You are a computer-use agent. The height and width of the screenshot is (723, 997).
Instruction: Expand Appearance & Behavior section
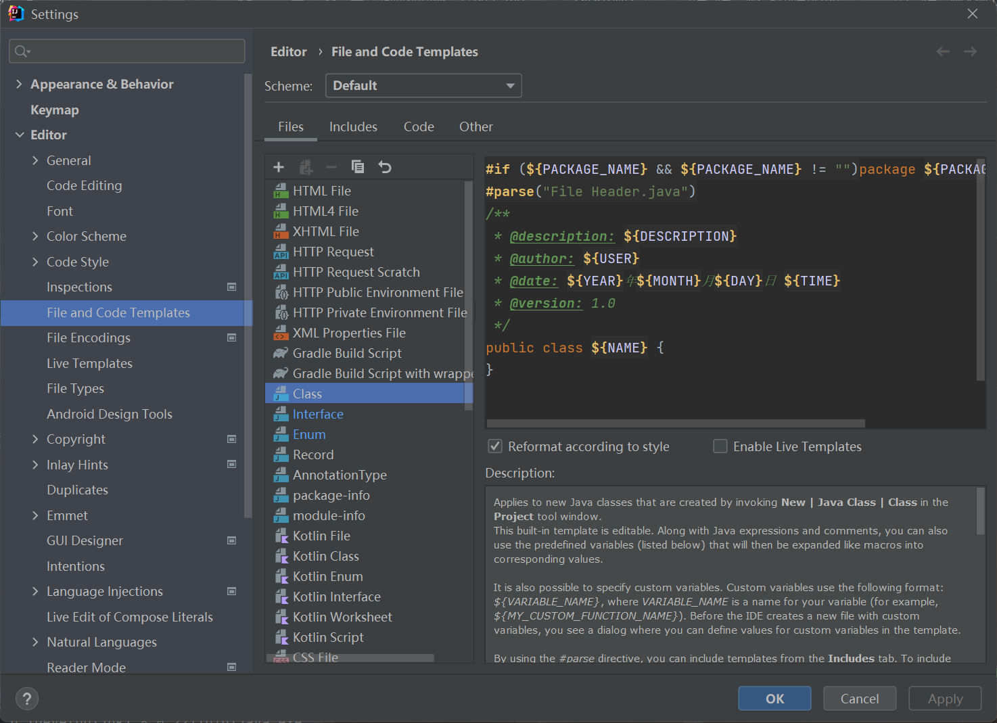tap(19, 84)
